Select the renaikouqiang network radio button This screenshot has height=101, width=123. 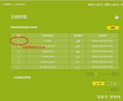(x=18, y=62)
